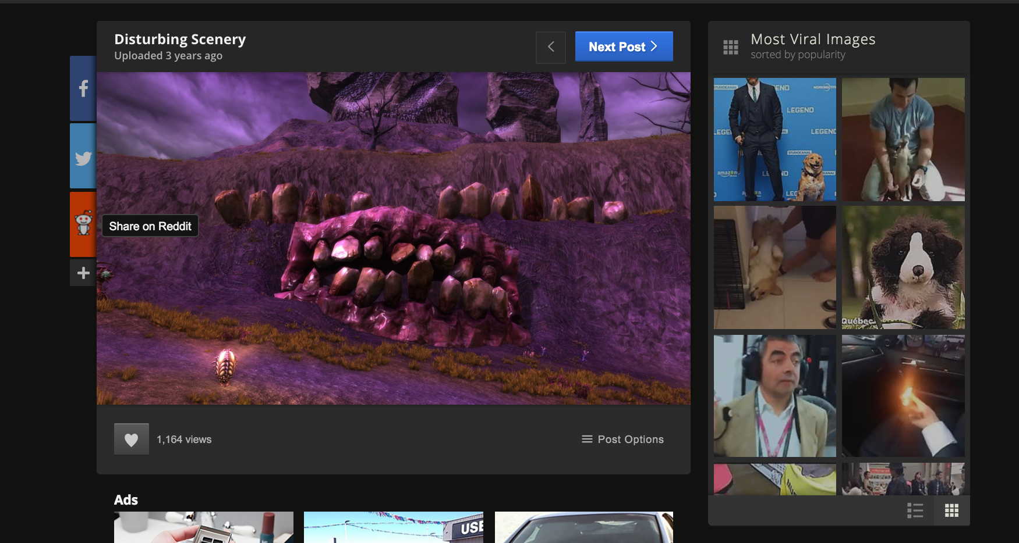Screen dimensions: 1019x543
Task: Open 'sorted by popularity' sort option
Action: 798,55
